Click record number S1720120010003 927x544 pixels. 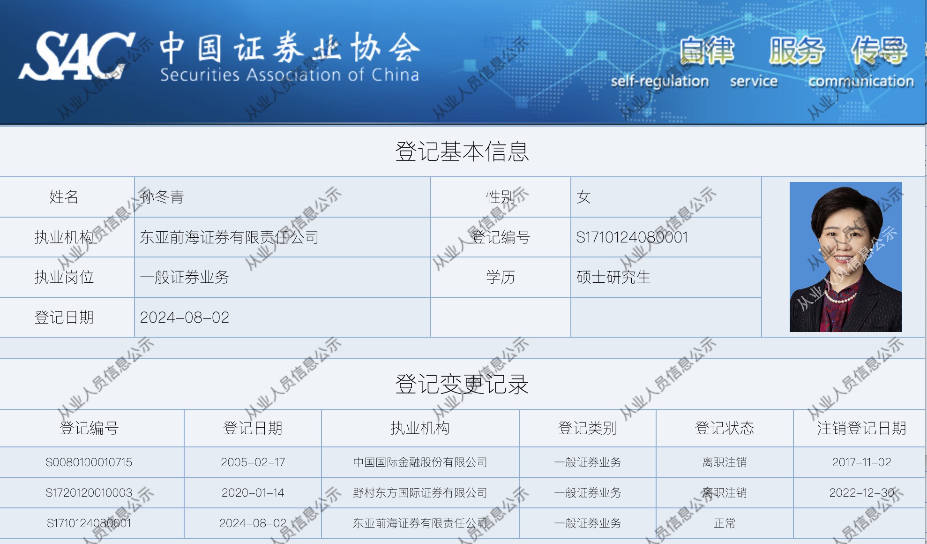pyautogui.click(x=89, y=493)
